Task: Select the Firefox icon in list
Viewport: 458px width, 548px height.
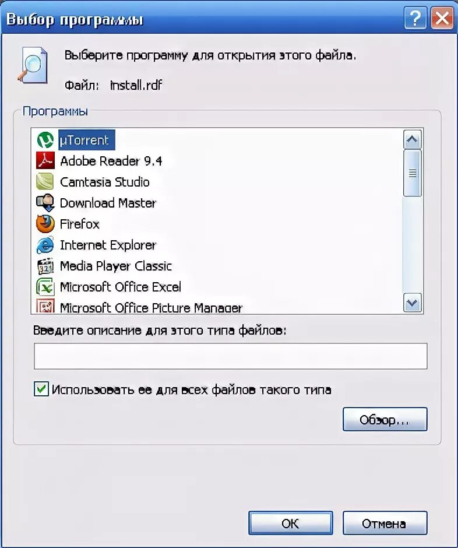Action: click(x=45, y=224)
